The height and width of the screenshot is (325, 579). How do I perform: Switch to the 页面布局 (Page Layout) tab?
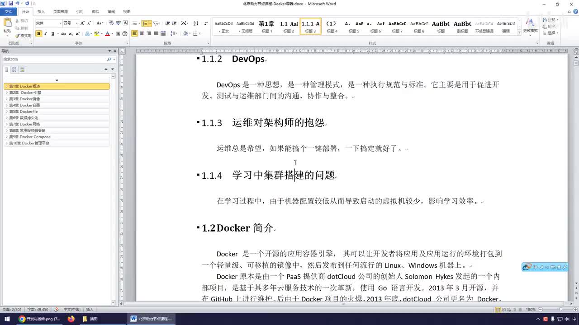60,12
